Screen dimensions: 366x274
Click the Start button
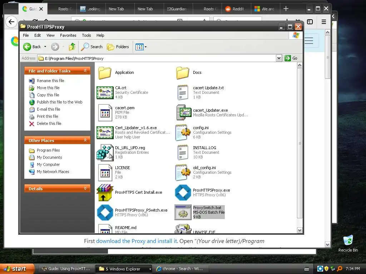pyautogui.click(x=17, y=269)
